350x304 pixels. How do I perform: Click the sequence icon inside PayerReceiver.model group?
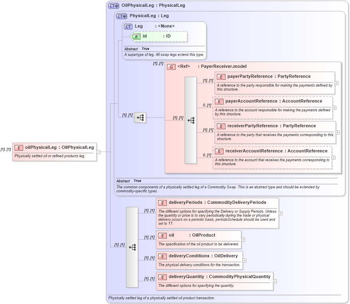[191, 120]
